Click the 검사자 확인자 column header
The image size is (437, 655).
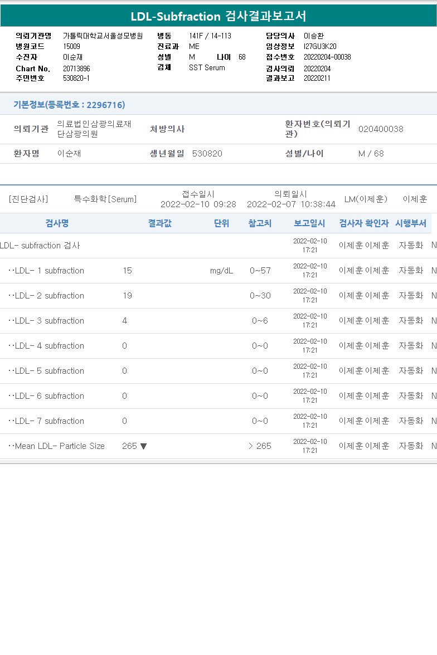click(x=364, y=223)
